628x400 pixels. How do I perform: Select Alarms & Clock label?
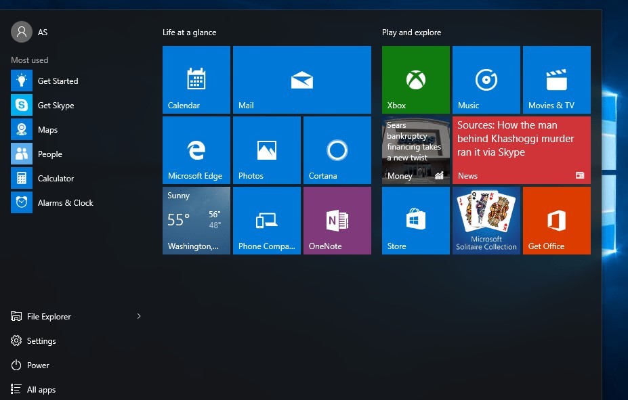pos(65,203)
